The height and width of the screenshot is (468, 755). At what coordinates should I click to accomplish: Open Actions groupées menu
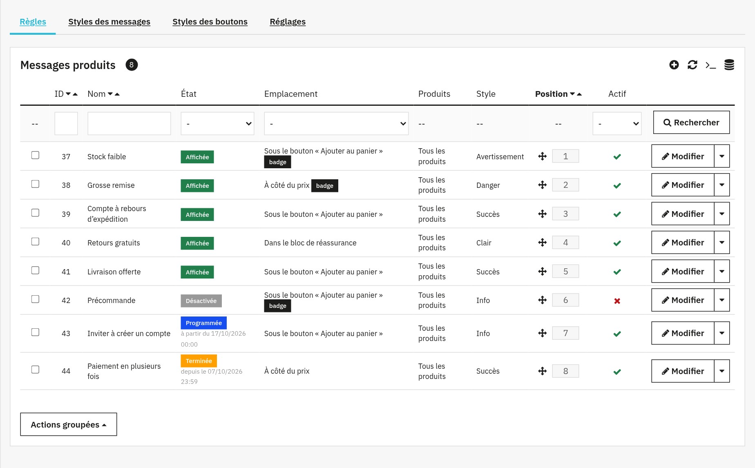coord(69,424)
